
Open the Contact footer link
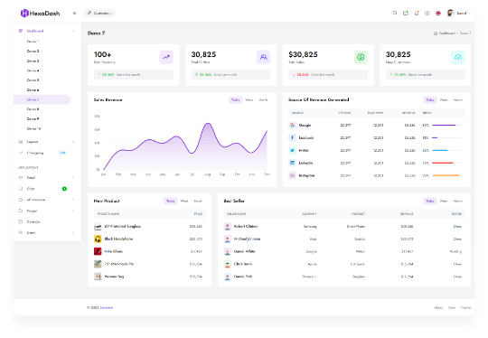pos(466,307)
